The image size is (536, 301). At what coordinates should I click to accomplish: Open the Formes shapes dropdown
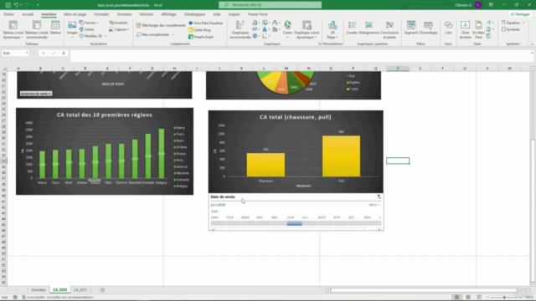click(x=89, y=23)
